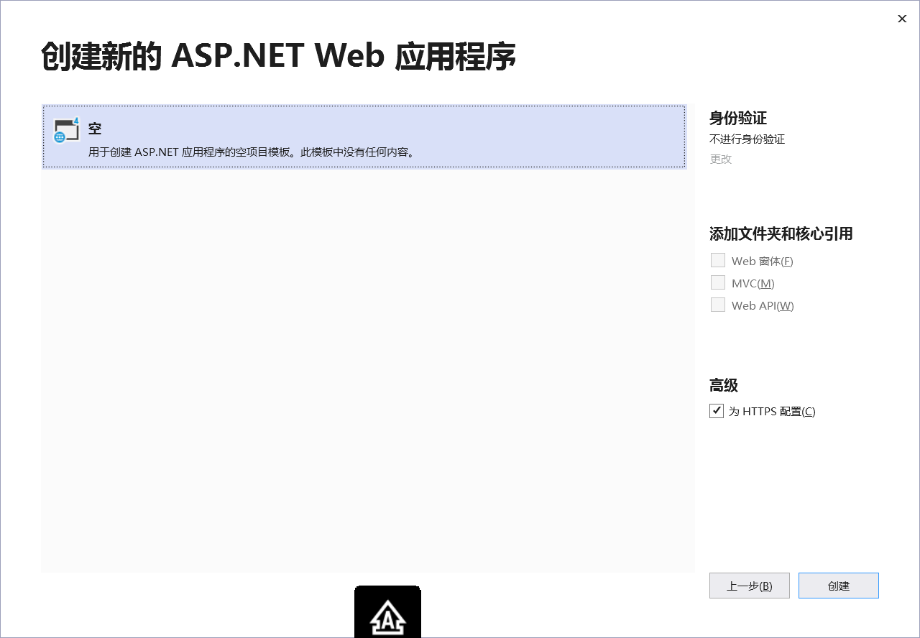
Task: Toggle the MVC folder reference on
Action: coord(717,282)
